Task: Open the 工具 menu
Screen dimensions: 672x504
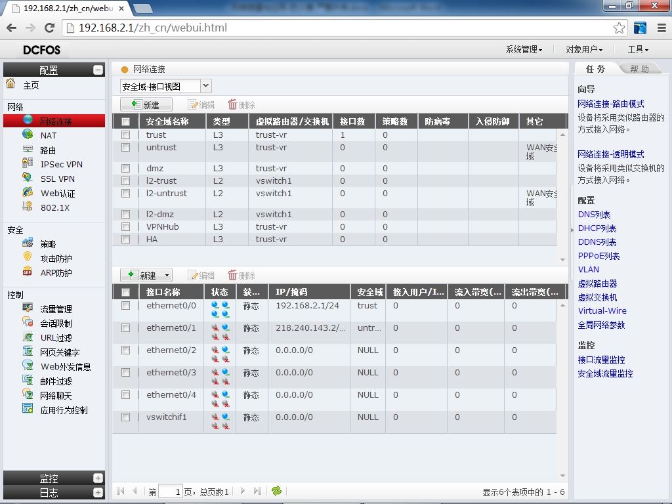Action: pos(638,50)
